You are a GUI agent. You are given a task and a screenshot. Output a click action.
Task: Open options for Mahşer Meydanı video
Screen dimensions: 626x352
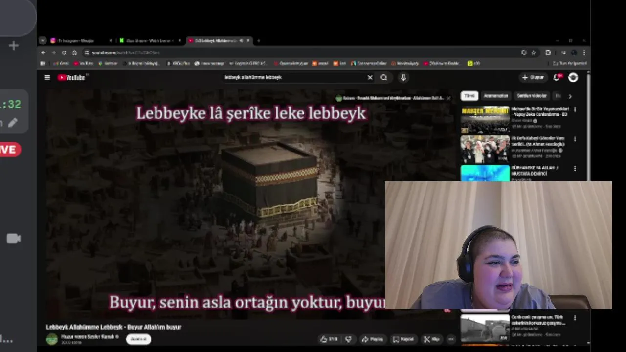click(x=575, y=110)
